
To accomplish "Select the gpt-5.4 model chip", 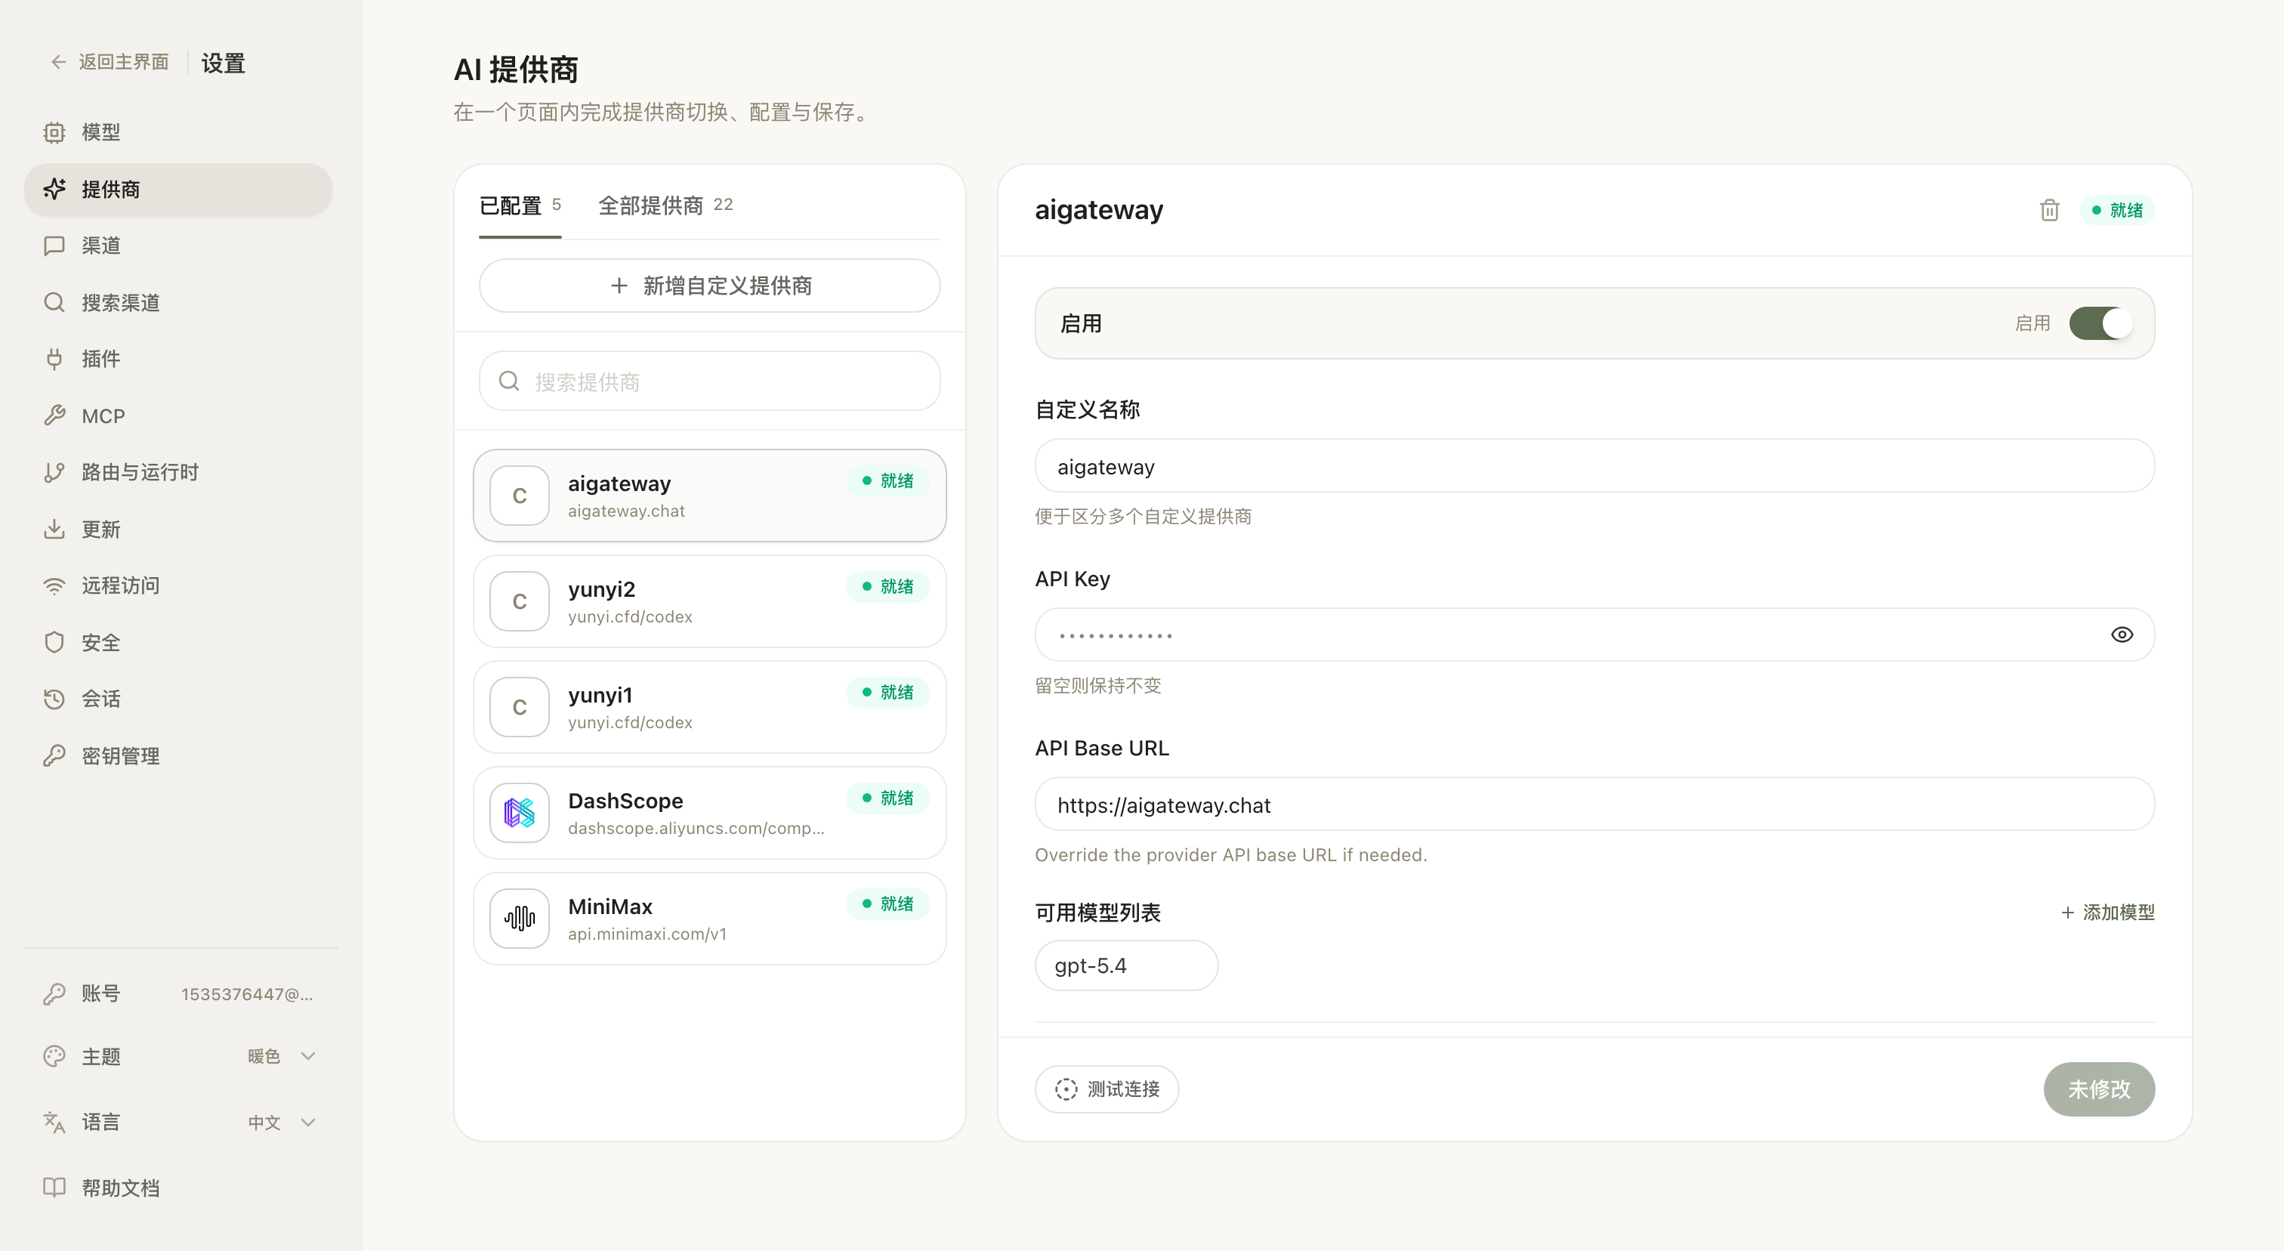I will coord(1126,965).
